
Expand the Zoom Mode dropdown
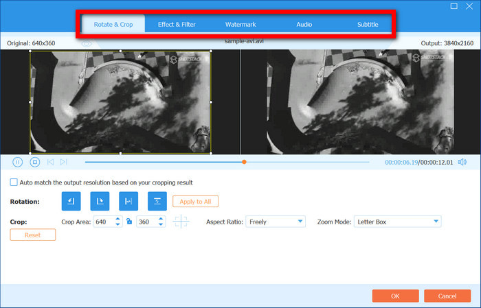click(x=397, y=222)
